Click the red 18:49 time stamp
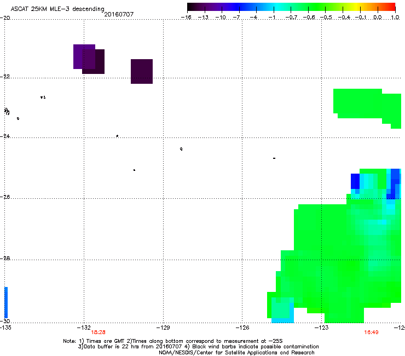Screen dimensions: 405x356 pyautogui.click(x=371, y=332)
